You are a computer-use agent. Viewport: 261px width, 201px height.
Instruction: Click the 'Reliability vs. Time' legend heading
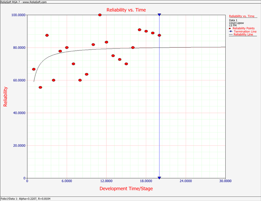click(x=241, y=16)
